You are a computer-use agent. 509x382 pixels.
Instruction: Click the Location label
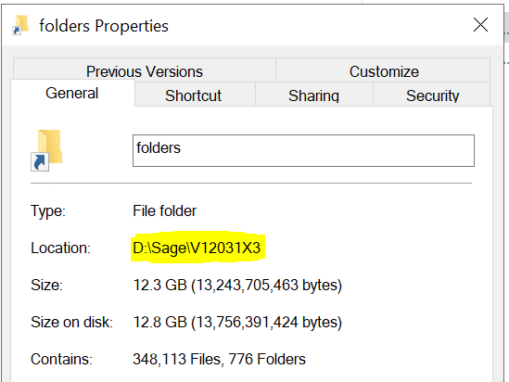[60, 248]
